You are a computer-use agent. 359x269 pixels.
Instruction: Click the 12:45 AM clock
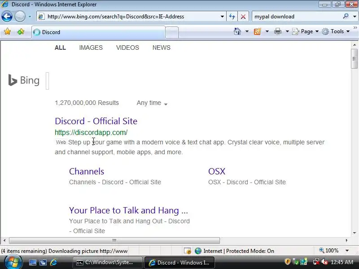pos(342,262)
